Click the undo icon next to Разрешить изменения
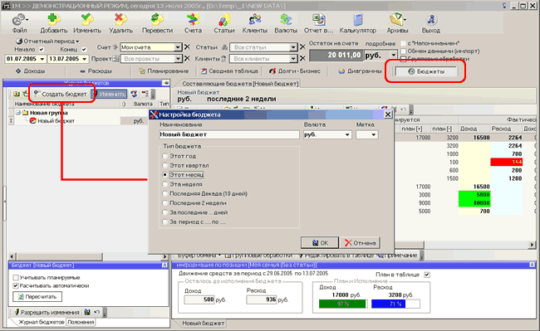This screenshot has width=540, height=331. tap(96, 312)
